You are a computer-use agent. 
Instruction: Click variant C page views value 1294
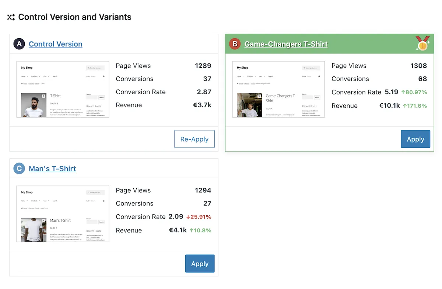[x=203, y=190]
